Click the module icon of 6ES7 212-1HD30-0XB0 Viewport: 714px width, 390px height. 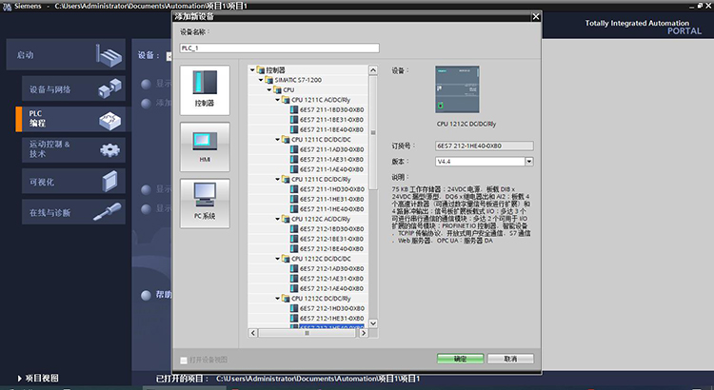[294, 308]
